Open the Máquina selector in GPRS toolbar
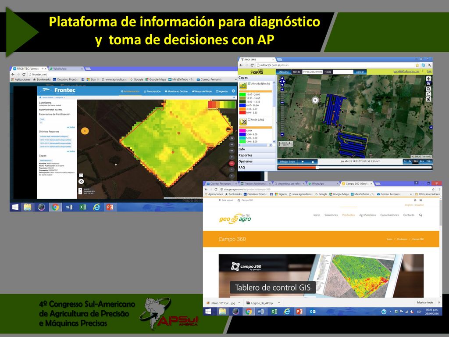The image size is (449, 337). click(284, 72)
